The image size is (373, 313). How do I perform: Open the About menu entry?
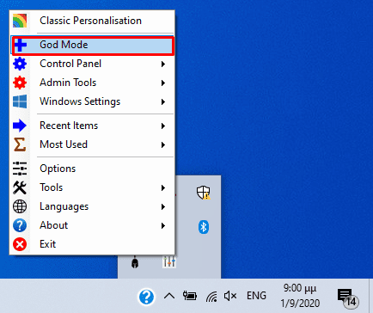click(x=92, y=225)
